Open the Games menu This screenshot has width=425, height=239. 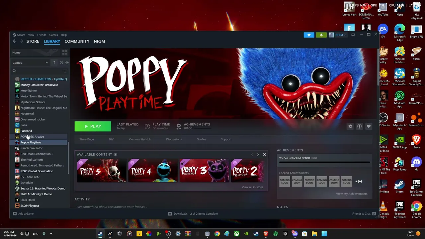click(x=53, y=35)
